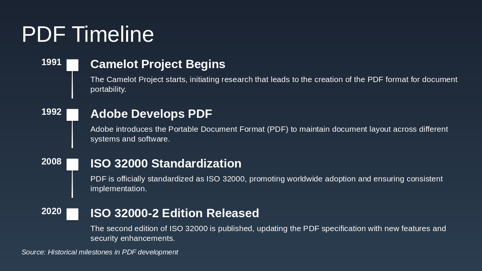
Task: Click the second edition ISO 32000 description
Action: [268, 233]
